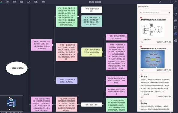Open first note title 批判性思维的搜索结果

(153, 20)
